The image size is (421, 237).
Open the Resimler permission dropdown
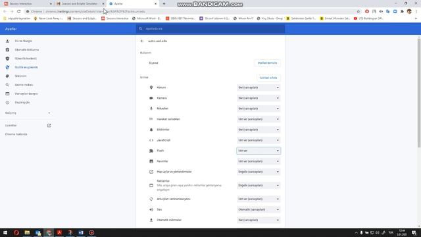click(x=259, y=161)
